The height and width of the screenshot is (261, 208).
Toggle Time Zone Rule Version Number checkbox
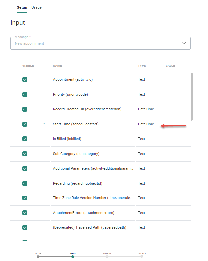[25, 198]
